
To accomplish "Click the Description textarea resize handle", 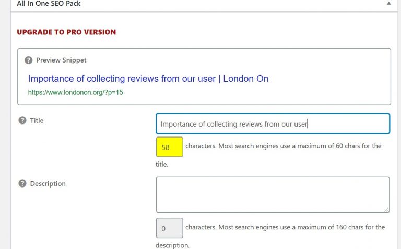I will pyautogui.click(x=387, y=209).
